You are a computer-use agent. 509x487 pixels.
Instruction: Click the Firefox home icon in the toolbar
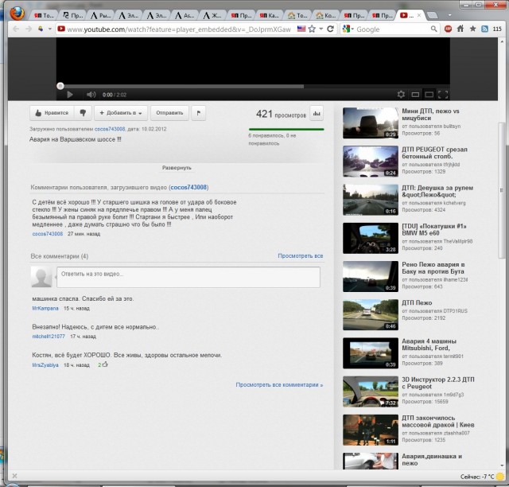(460, 29)
